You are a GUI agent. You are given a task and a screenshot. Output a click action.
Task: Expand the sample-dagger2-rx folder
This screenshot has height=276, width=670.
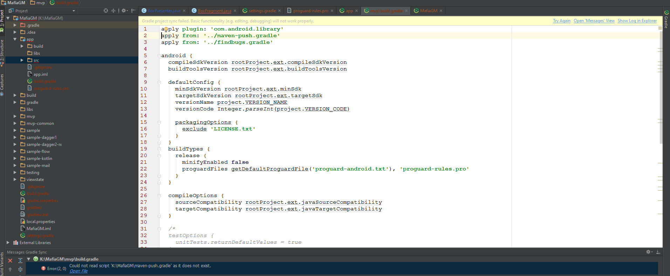[15, 144]
